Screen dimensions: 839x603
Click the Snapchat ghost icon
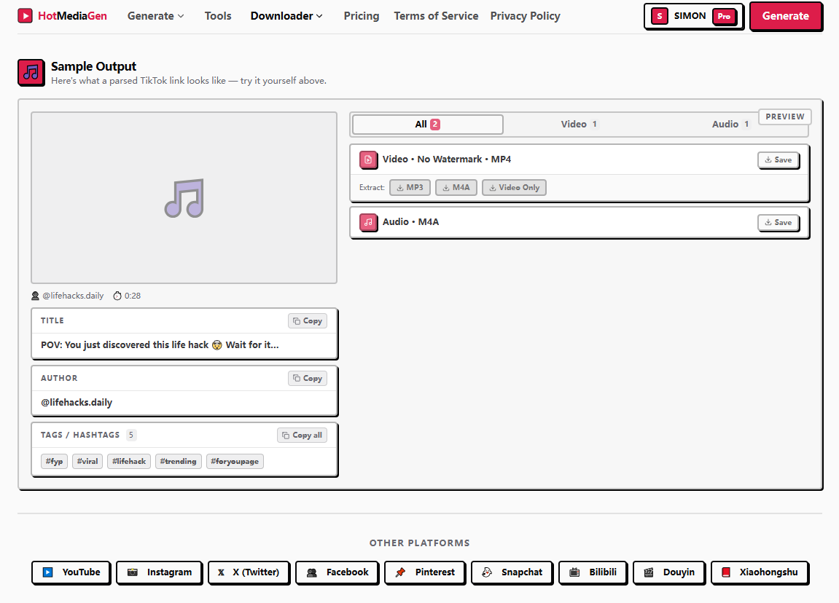(x=487, y=572)
